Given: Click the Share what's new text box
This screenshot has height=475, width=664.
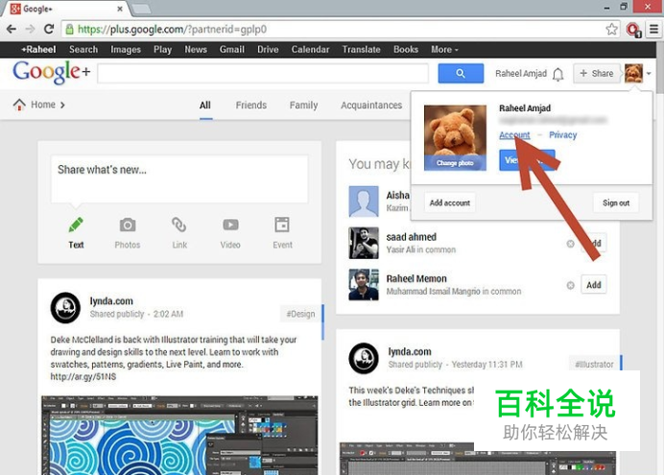Looking at the screenshot, I should click(x=179, y=178).
